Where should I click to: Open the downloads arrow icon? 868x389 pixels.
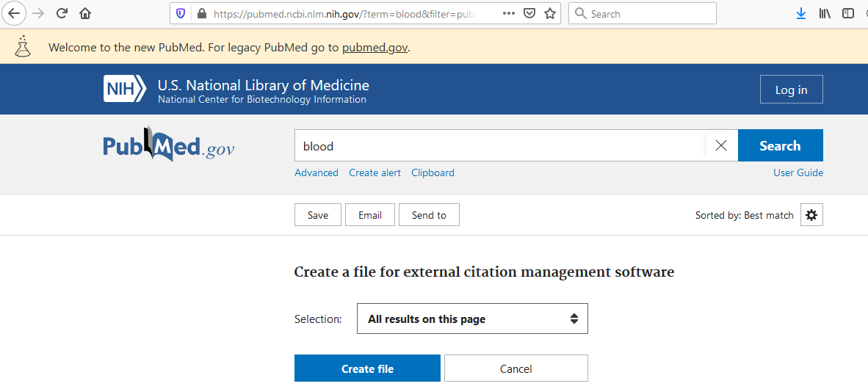pyautogui.click(x=801, y=13)
